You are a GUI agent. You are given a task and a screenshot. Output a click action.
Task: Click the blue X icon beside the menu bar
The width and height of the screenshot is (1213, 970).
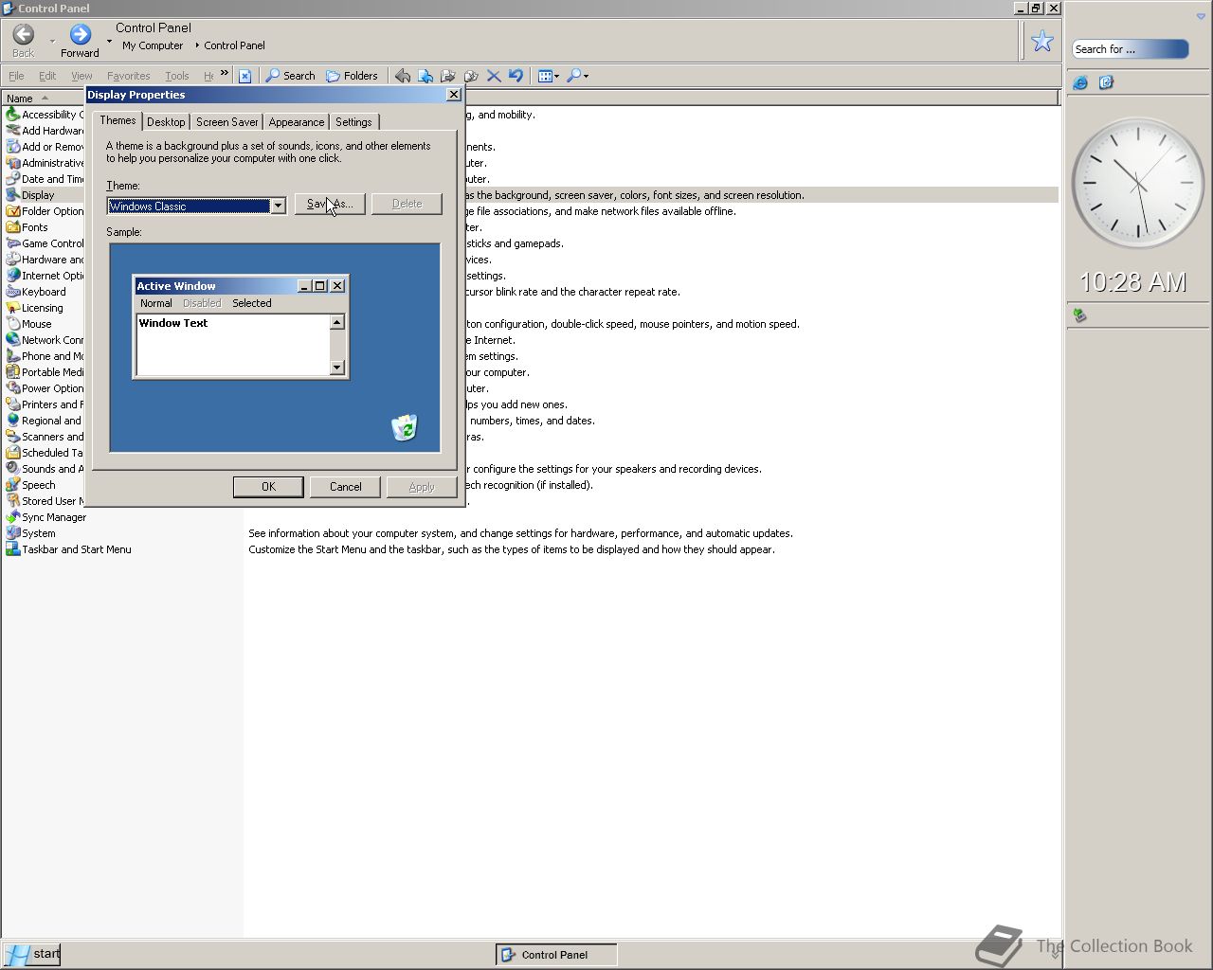(x=244, y=76)
